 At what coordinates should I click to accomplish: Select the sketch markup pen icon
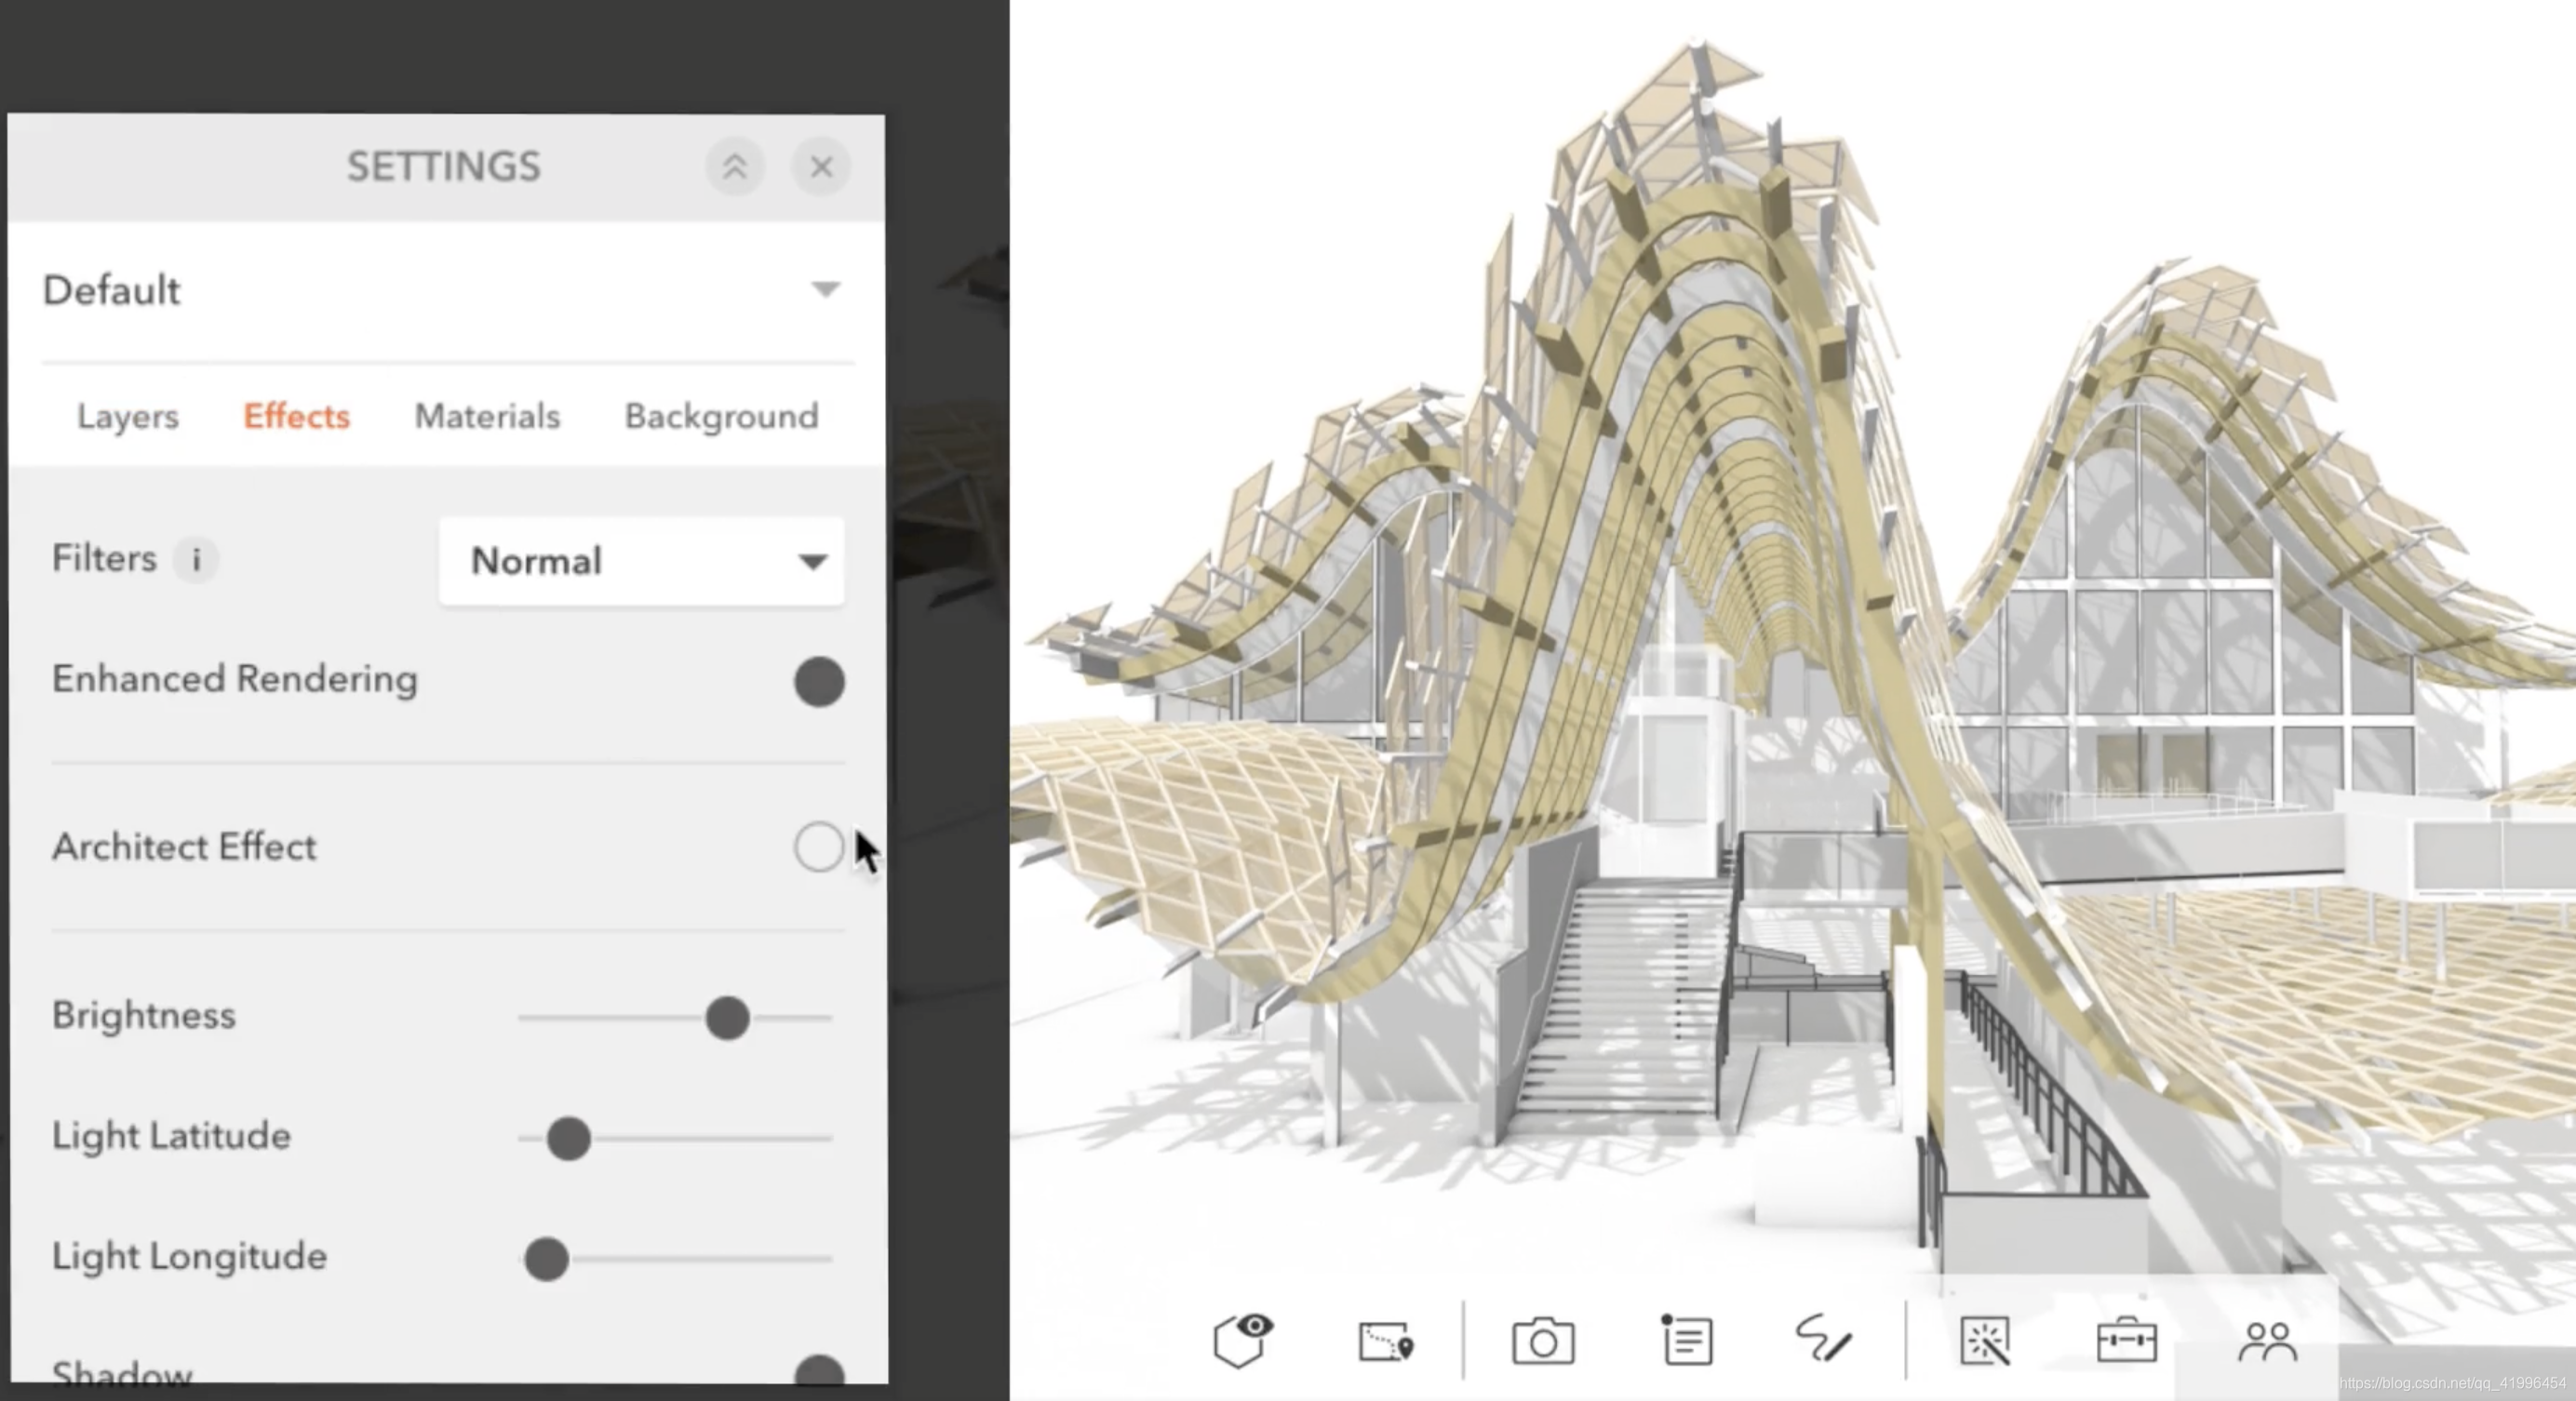(x=1823, y=1339)
